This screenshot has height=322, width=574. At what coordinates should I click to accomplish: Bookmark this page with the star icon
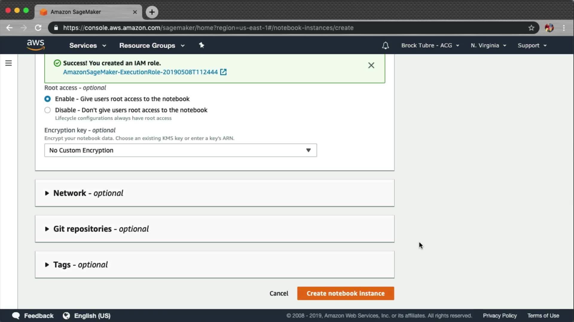[x=531, y=28]
